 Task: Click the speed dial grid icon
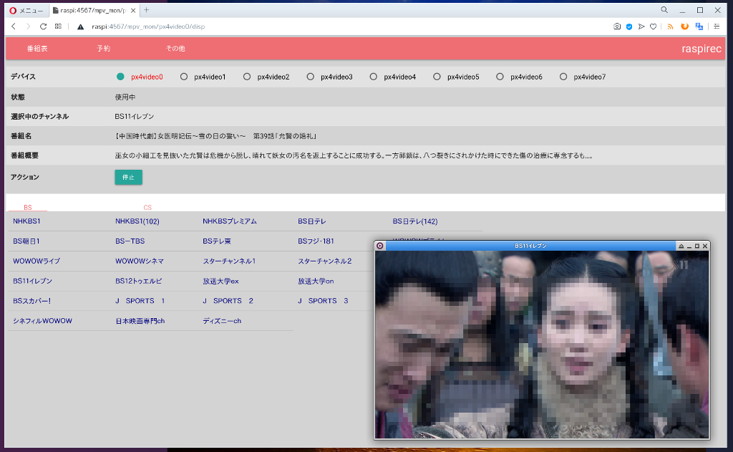coord(58,27)
